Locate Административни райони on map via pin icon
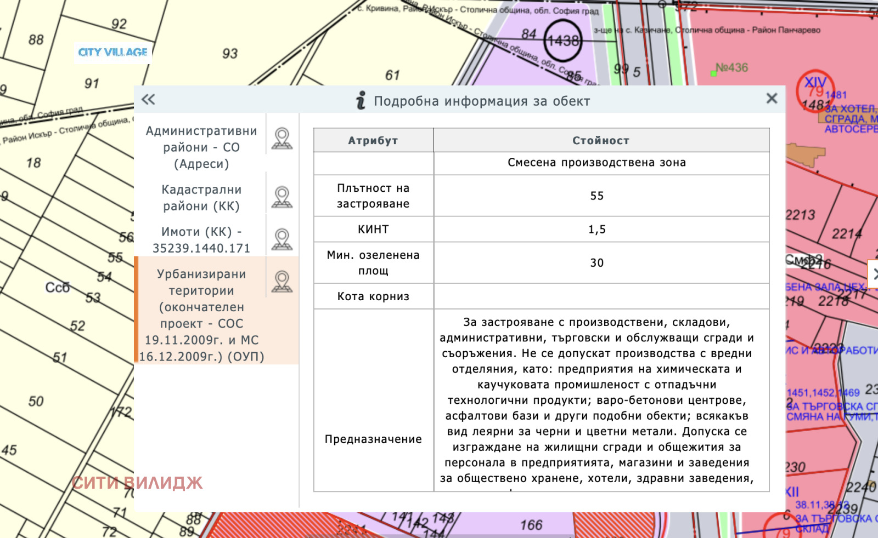Viewport: 878px width, 538px height. 282,138
